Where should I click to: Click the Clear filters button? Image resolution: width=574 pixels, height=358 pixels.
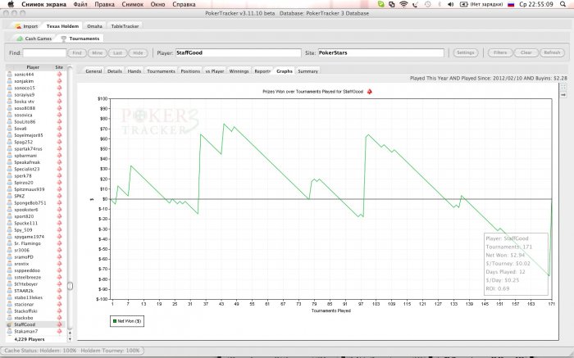tap(526, 52)
